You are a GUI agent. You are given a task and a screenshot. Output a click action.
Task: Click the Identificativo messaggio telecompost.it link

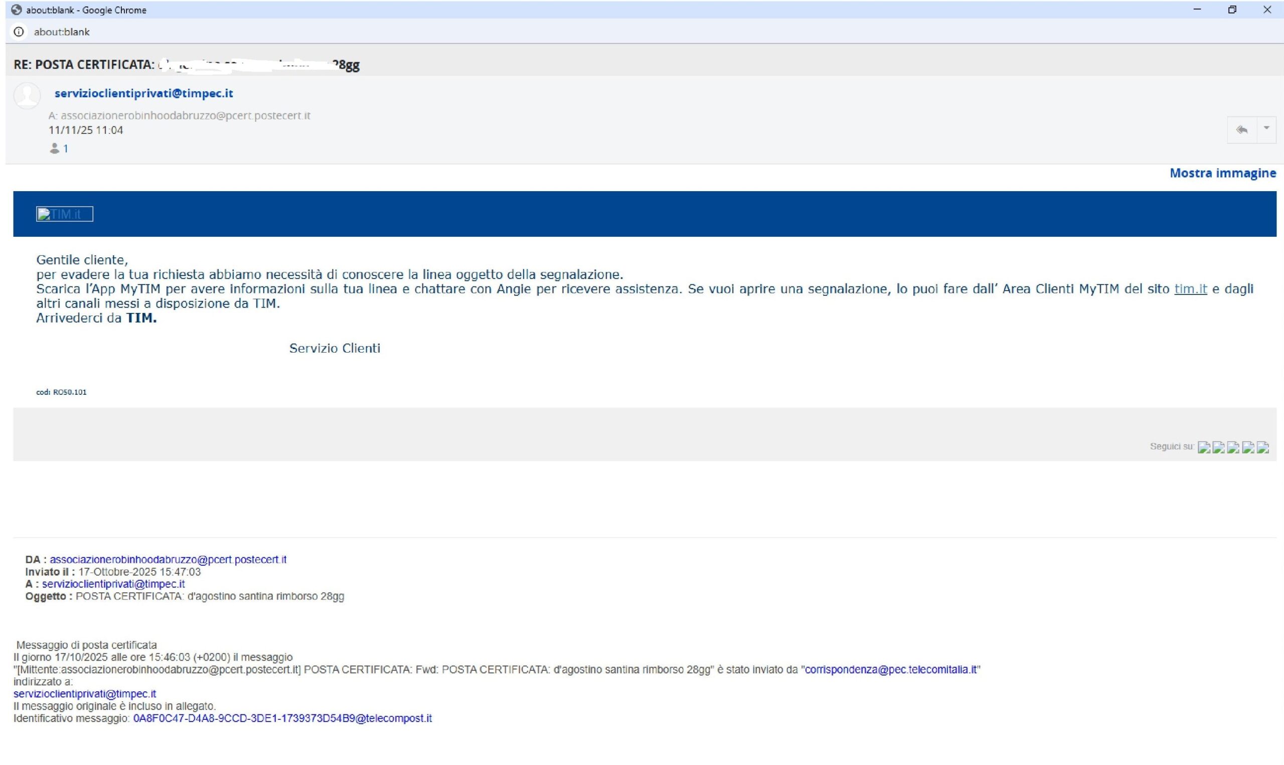(282, 718)
